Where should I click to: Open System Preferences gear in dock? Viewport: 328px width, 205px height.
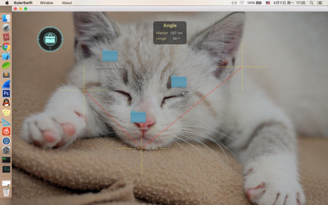6,150
